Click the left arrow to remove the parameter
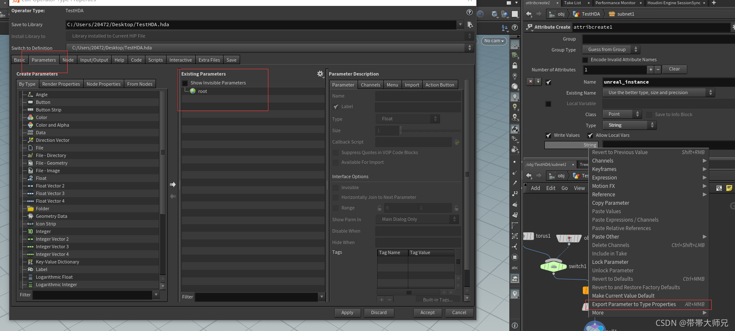The width and height of the screenshot is (735, 331). (x=173, y=196)
